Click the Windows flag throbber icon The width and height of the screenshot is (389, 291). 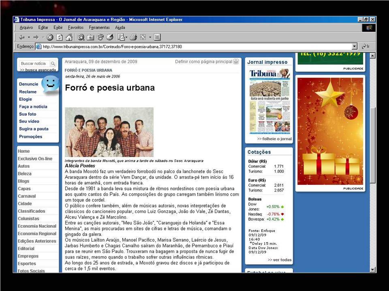(369, 27)
